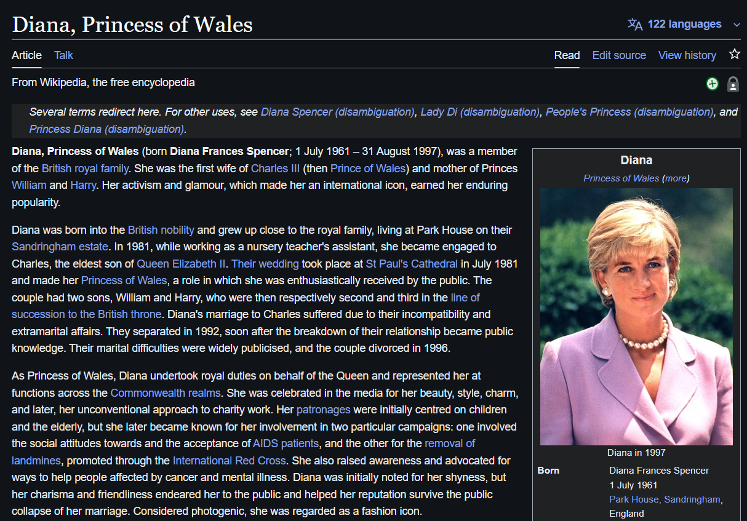Follow the British royal family link

click(85, 169)
